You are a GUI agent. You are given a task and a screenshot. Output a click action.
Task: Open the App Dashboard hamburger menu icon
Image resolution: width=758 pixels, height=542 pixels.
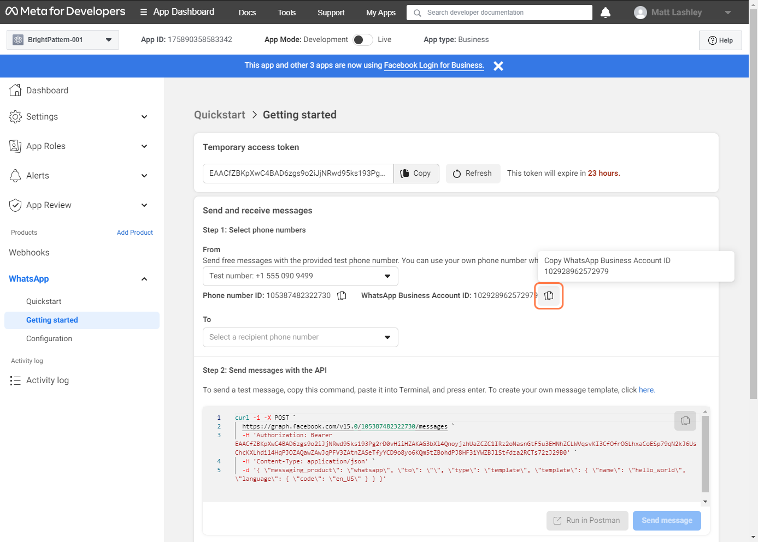(x=144, y=12)
